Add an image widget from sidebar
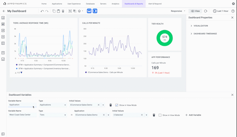The height and width of the screenshot is (137, 237). [x=3, y=59]
